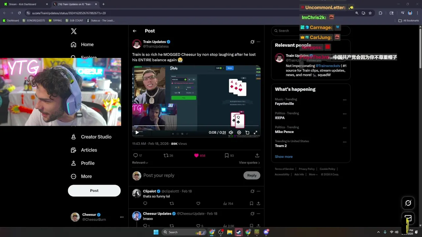Open a new browser tab
This screenshot has width=422, height=237.
[104, 4]
